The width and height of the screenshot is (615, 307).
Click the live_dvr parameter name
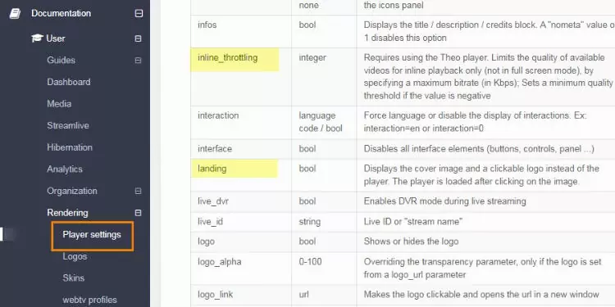[213, 201]
